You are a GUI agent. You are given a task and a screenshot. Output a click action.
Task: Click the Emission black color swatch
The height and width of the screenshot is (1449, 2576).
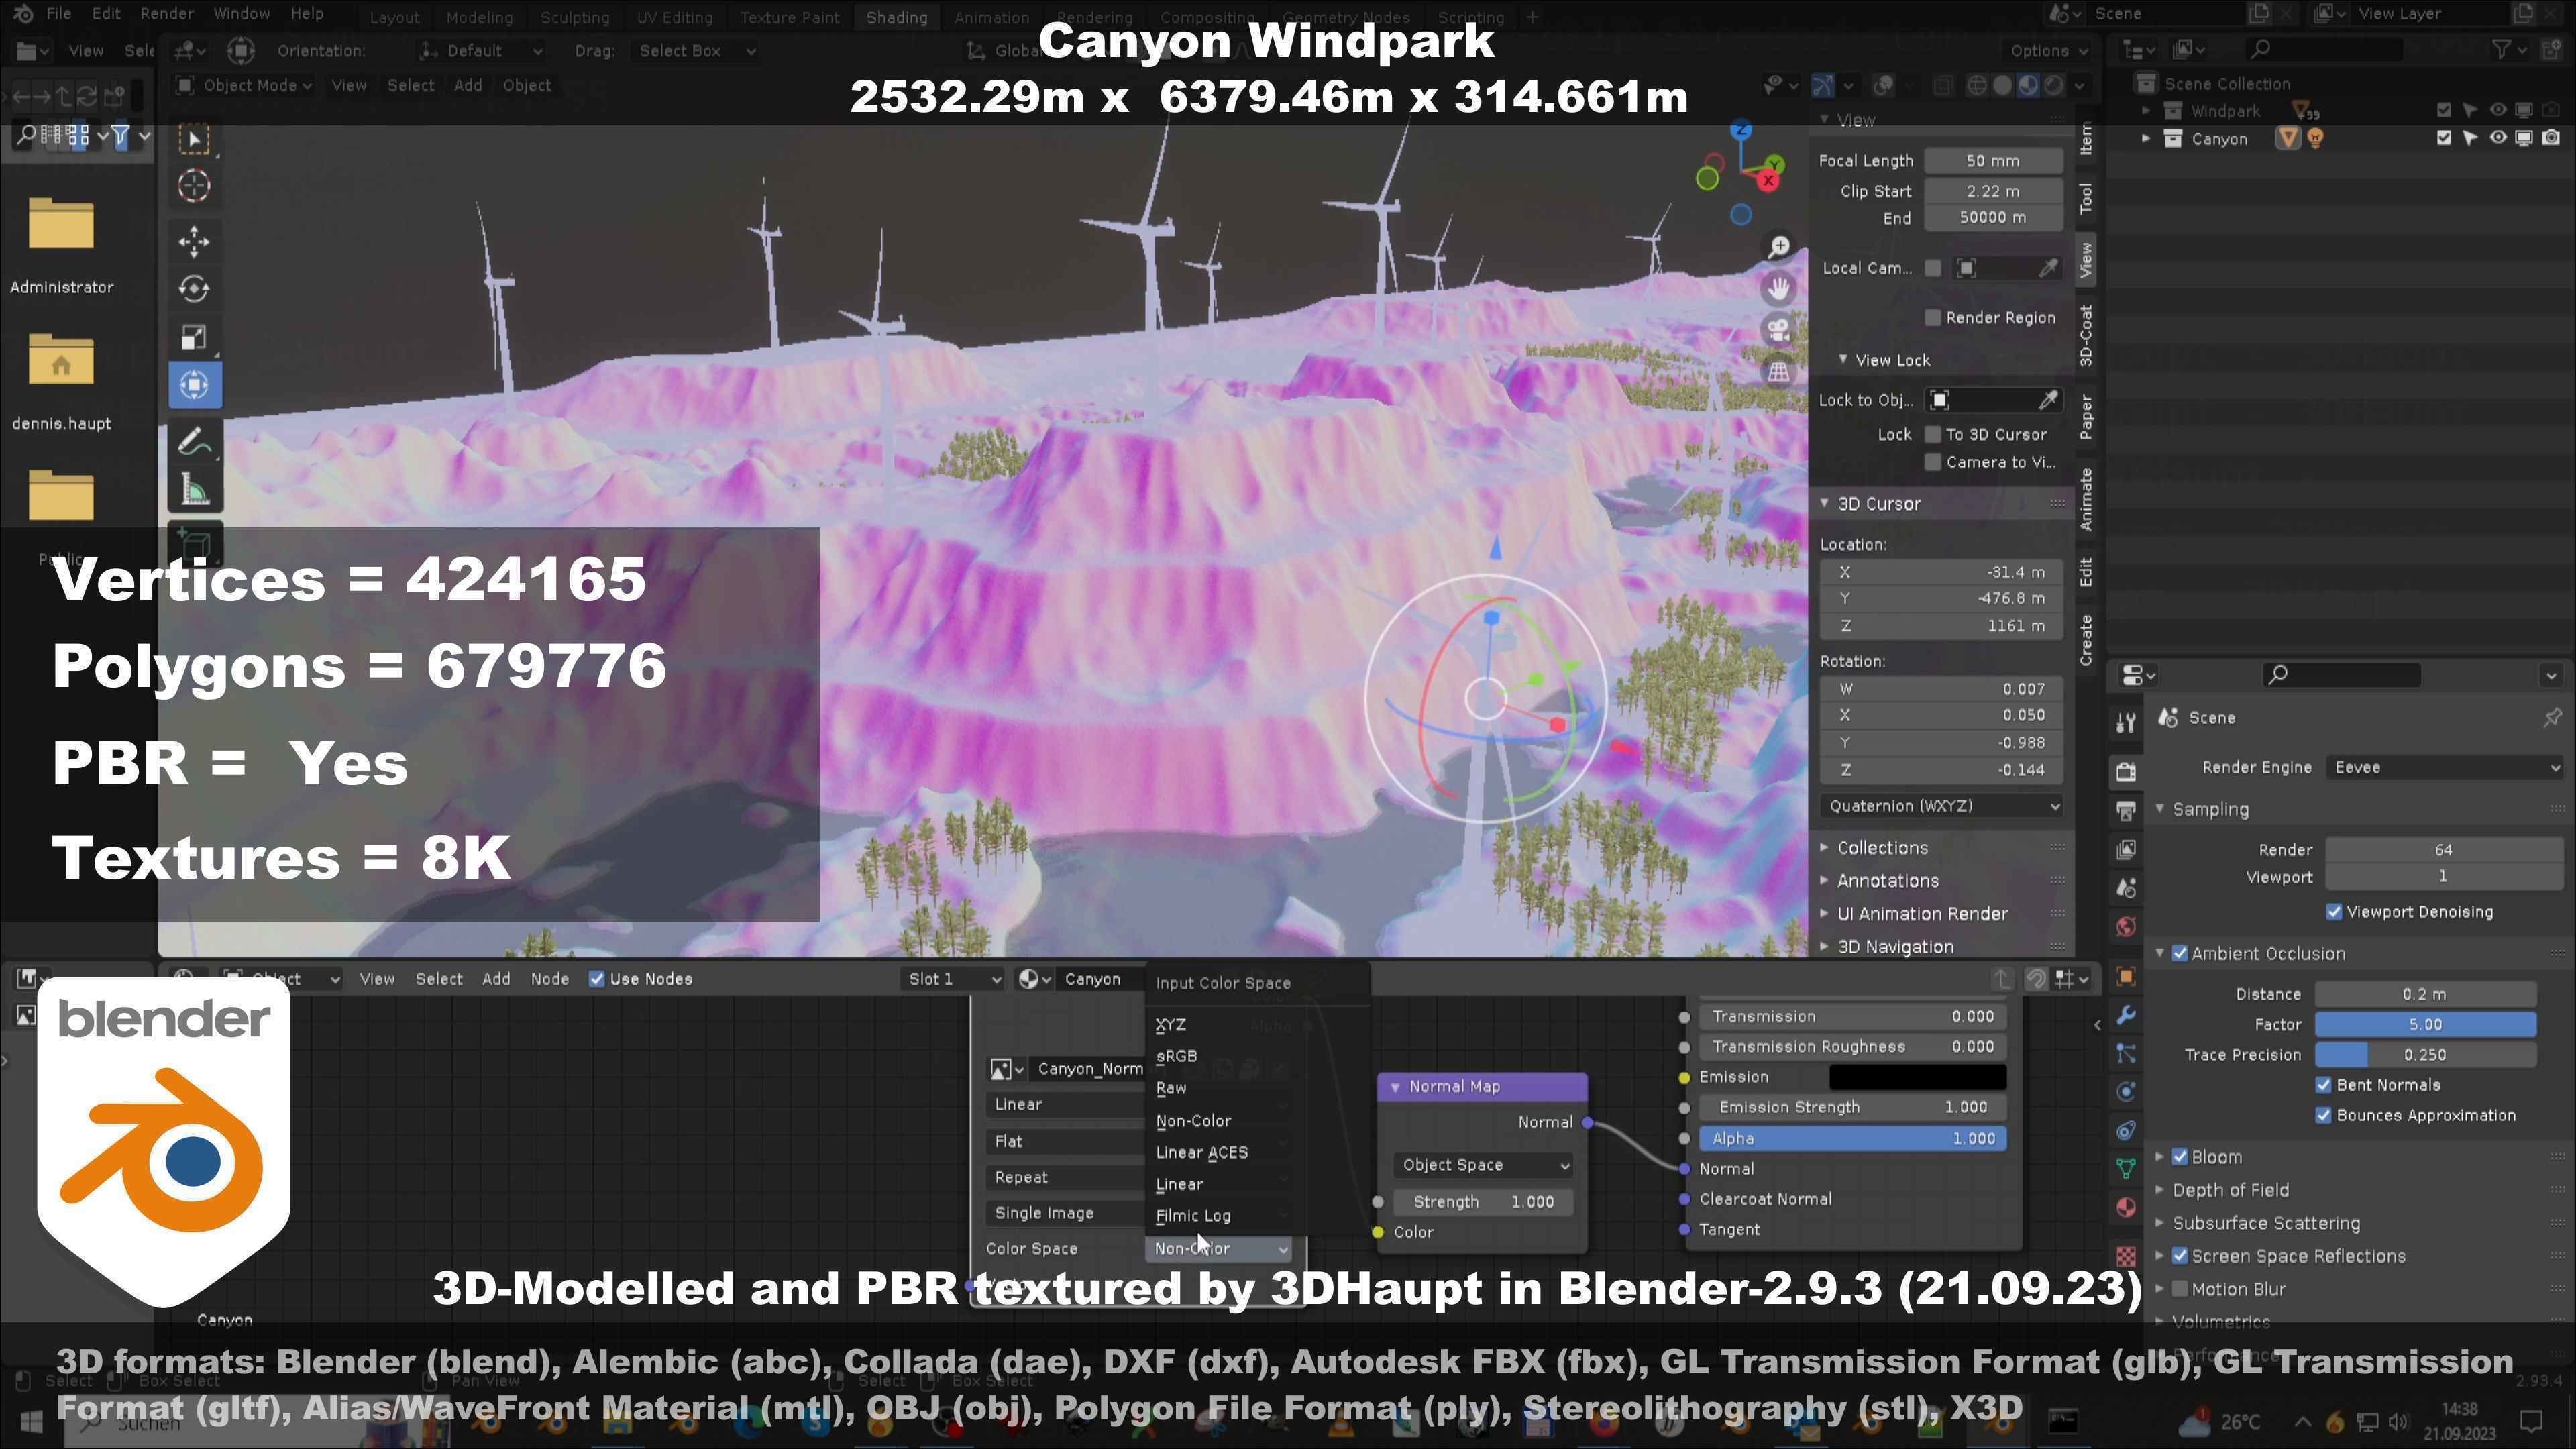point(1917,1077)
